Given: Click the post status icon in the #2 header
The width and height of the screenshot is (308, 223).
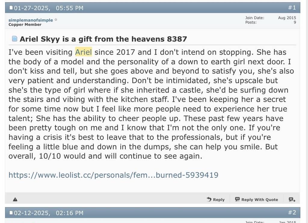Looking at the screenshot, I should 11,213.
